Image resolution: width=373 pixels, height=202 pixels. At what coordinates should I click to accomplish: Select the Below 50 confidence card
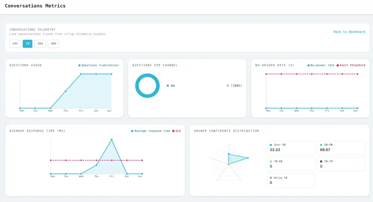coord(291,180)
